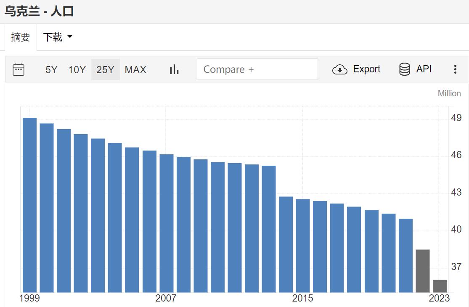469x307 pixels.
Task: Click the 49 y-axis value
Action: pos(456,118)
